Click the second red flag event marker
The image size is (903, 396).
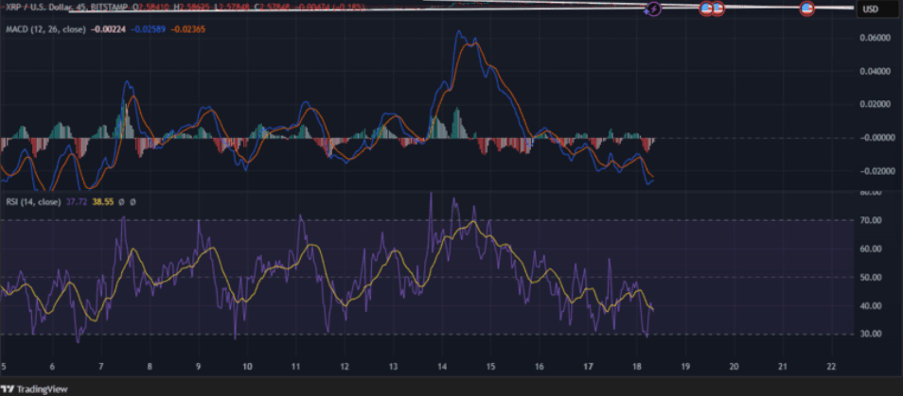click(718, 9)
